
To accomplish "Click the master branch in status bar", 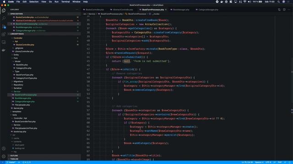I will [x=11, y=162].
